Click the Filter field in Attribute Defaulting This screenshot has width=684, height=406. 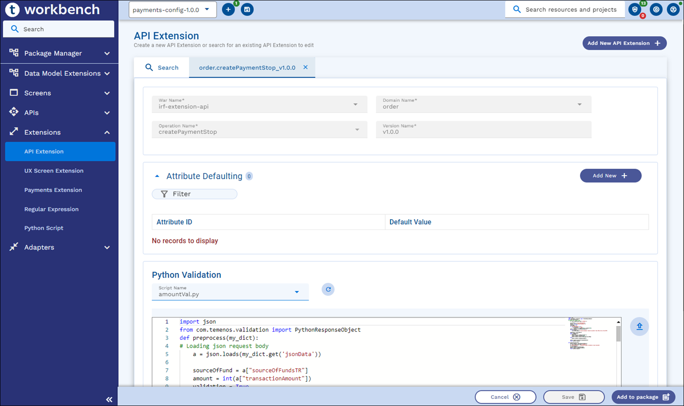(194, 194)
